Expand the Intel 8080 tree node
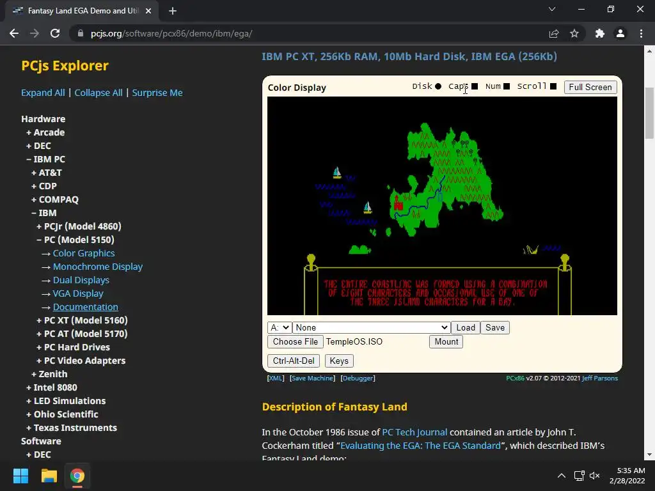The width and height of the screenshot is (655, 491). click(x=52, y=387)
